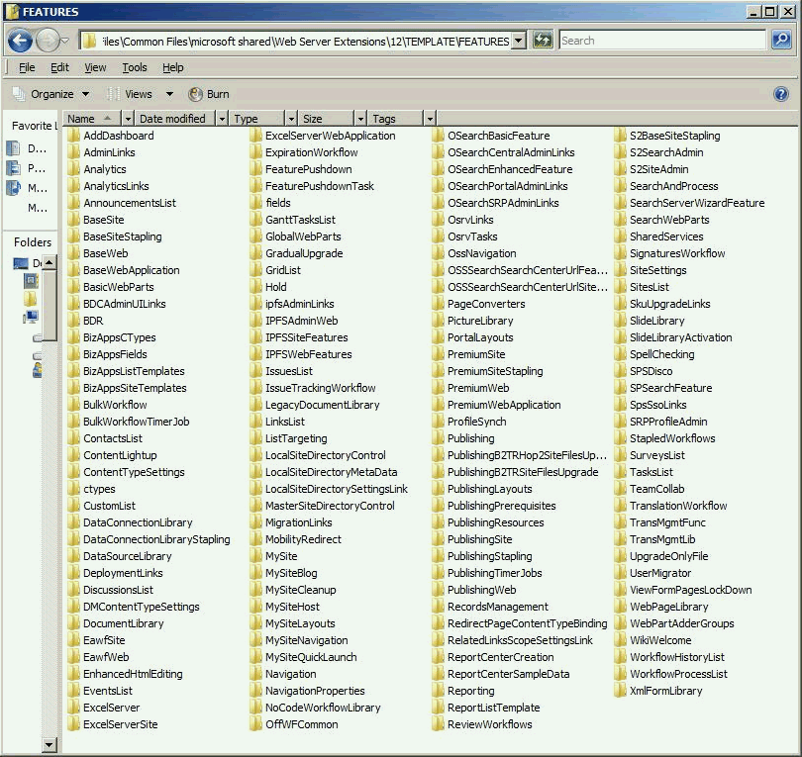The width and height of the screenshot is (802, 757).
Task: Select the WorkflowHistoryList folder name
Action: (677, 657)
